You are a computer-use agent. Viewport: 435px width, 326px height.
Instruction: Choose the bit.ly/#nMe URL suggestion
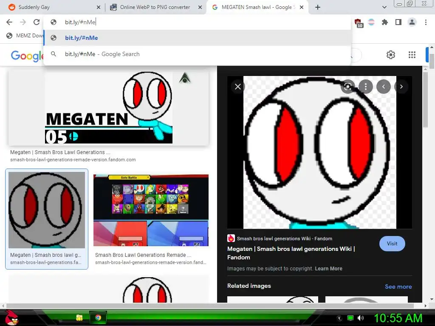[197, 38]
